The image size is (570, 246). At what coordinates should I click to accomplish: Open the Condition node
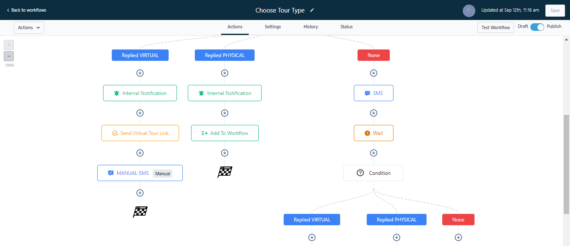click(x=373, y=173)
